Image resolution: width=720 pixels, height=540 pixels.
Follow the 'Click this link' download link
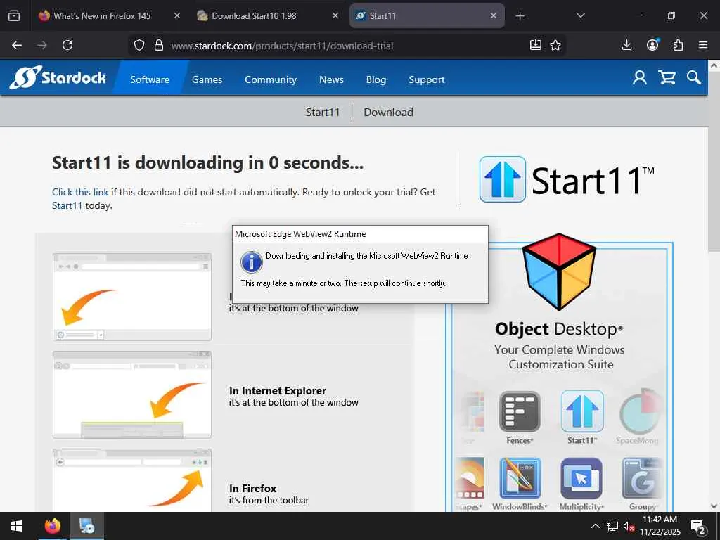pyautogui.click(x=80, y=192)
